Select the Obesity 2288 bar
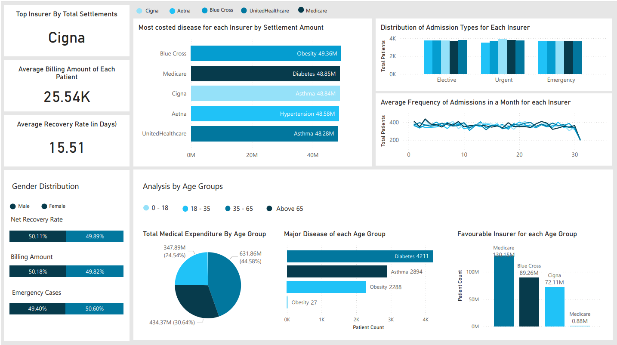The image size is (617, 345). coord(327,287)
